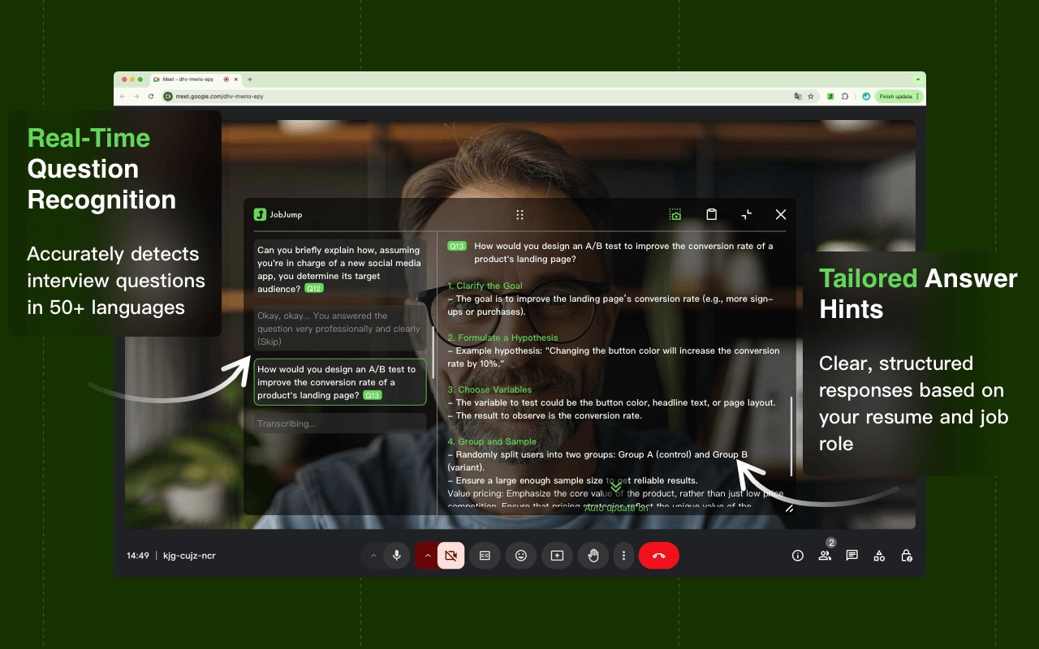Open a new browser tab with plus
Screen dimensions: 1039x649
pyautogui.click(x=250, y=80)
